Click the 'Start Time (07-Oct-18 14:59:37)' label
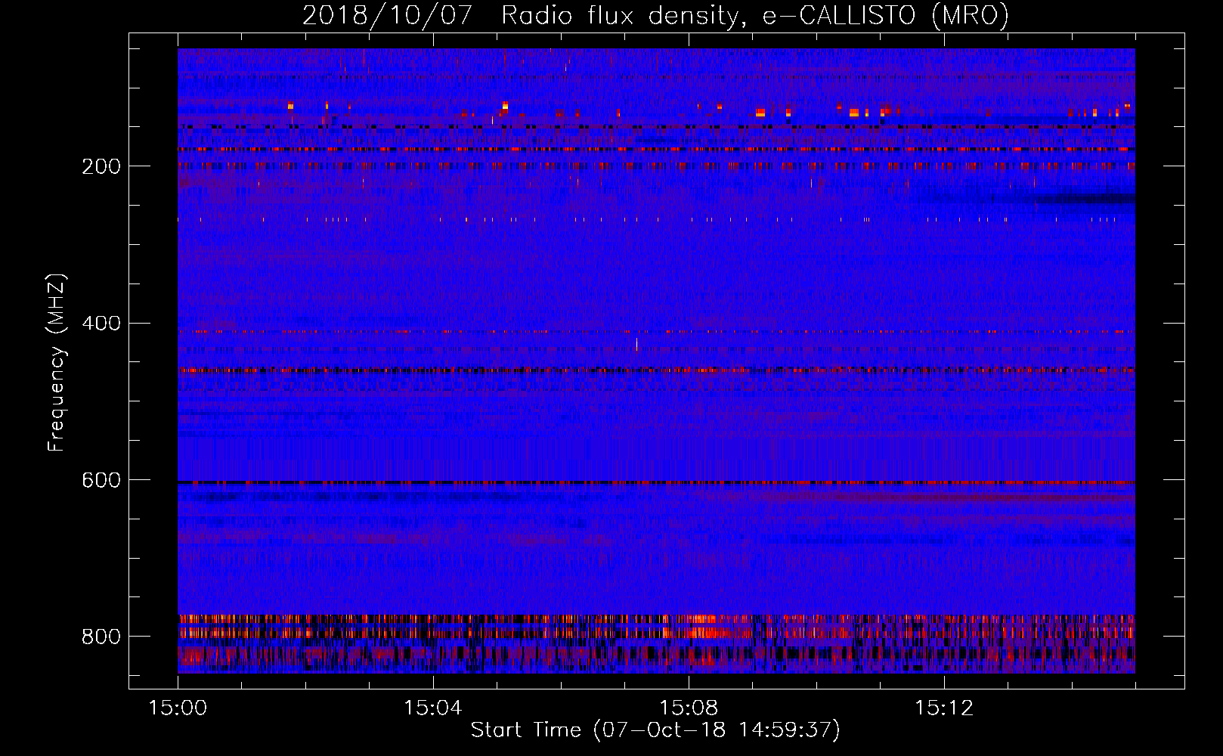 click(655, 730)
